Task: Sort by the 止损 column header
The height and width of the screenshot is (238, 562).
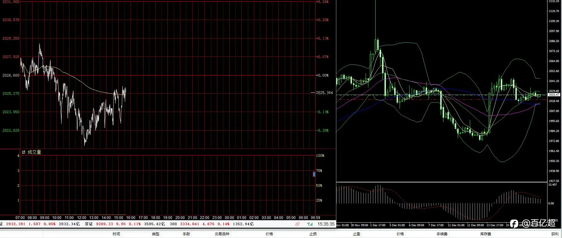Action: (x=313, y=234)
